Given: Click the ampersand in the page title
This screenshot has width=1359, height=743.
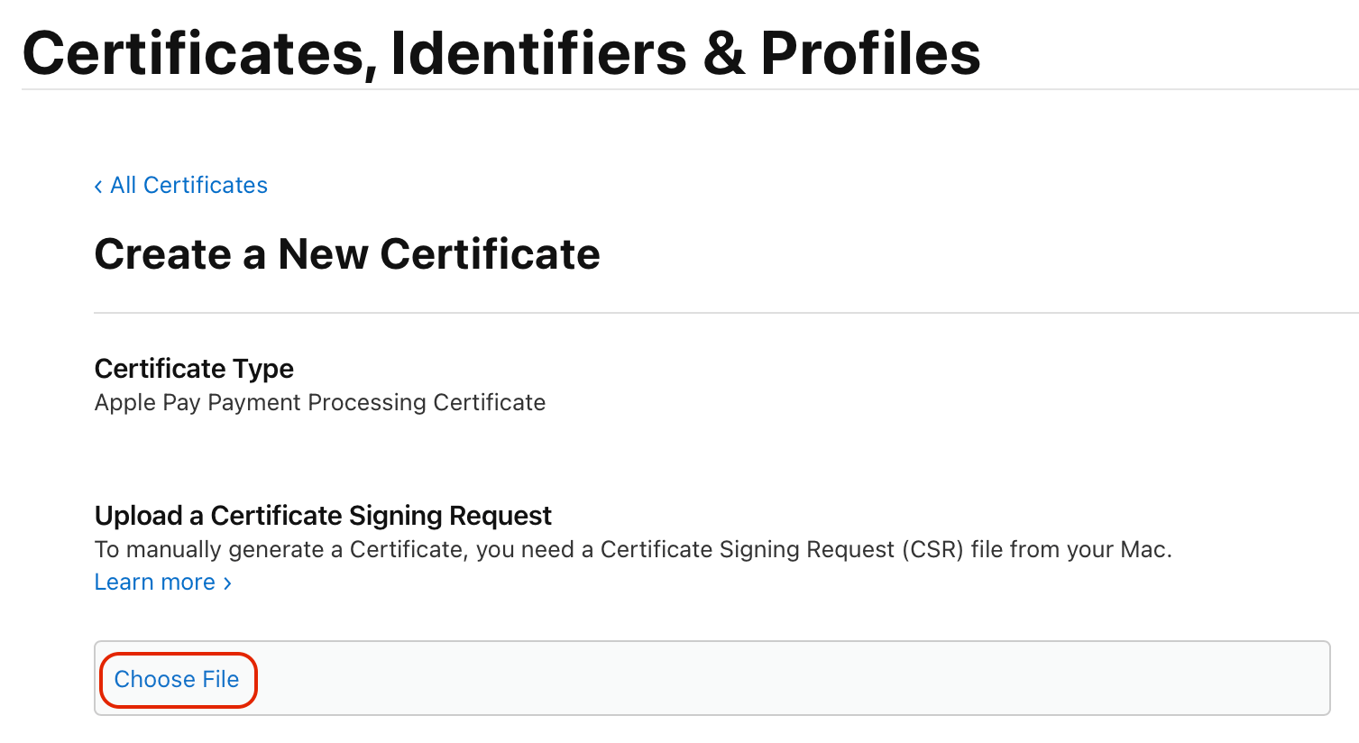Looking at the screenshot, I should (723, 53).
